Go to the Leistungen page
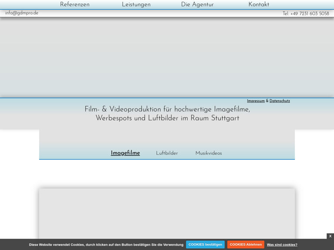The height and width of the screenshot is (250, 334). (x=136, y=5)
